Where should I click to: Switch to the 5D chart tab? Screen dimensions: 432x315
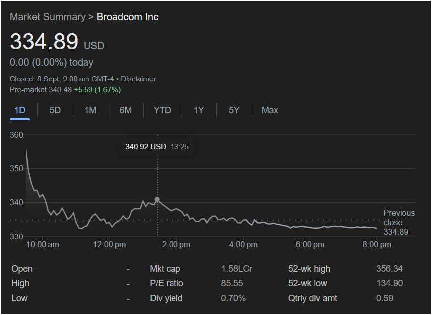click(55, 110)
